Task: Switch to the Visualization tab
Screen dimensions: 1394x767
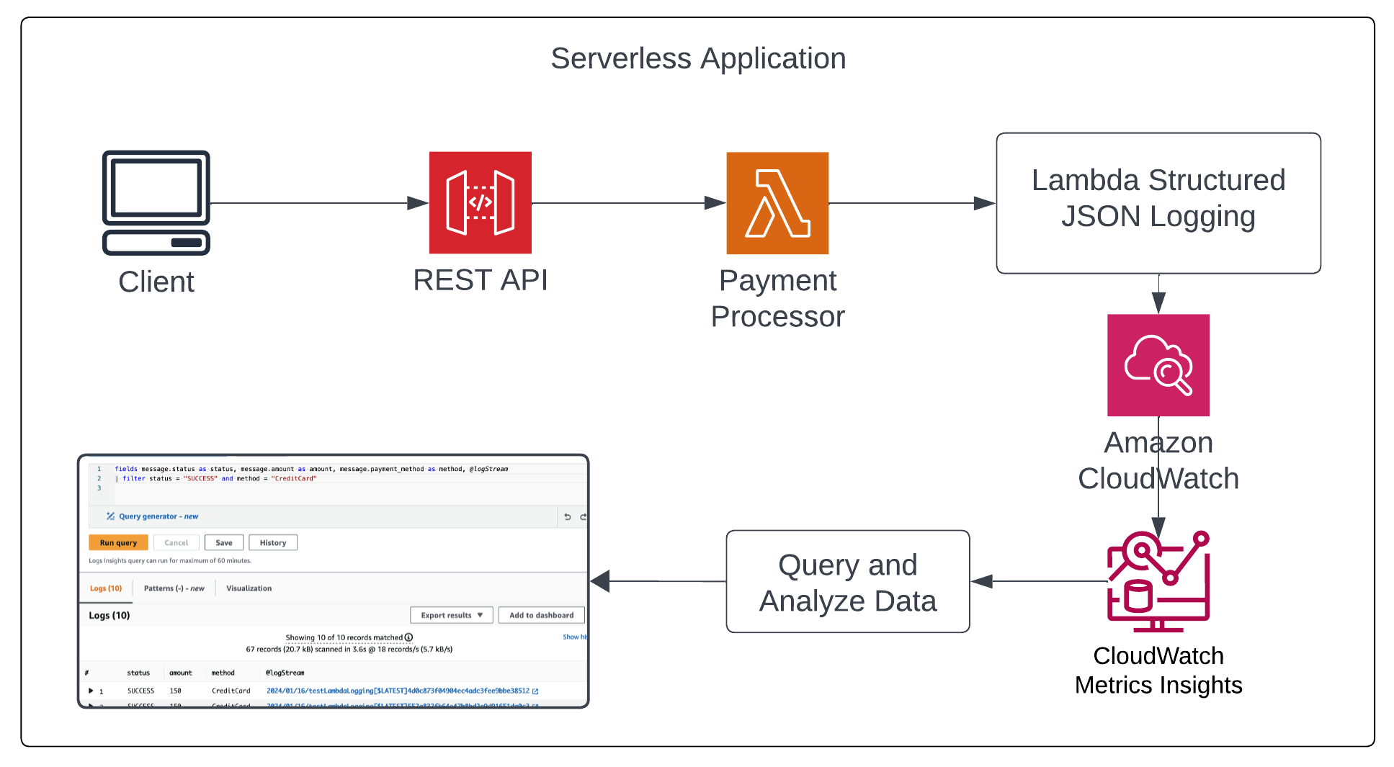Action: coord(249,588)
